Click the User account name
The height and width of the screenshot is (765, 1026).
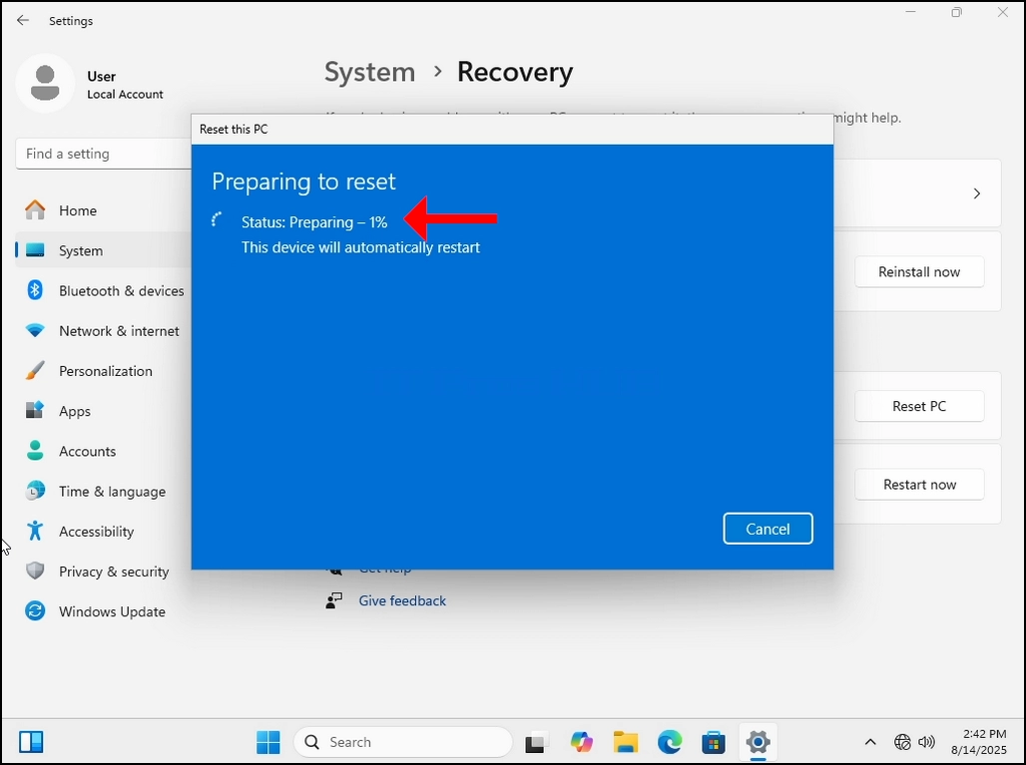[x=102, y=77]
